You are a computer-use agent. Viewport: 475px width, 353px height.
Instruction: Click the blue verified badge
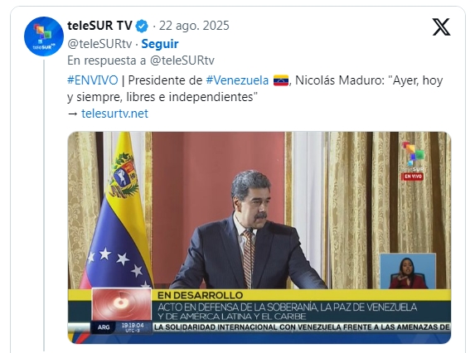click(x=142, y=26)
